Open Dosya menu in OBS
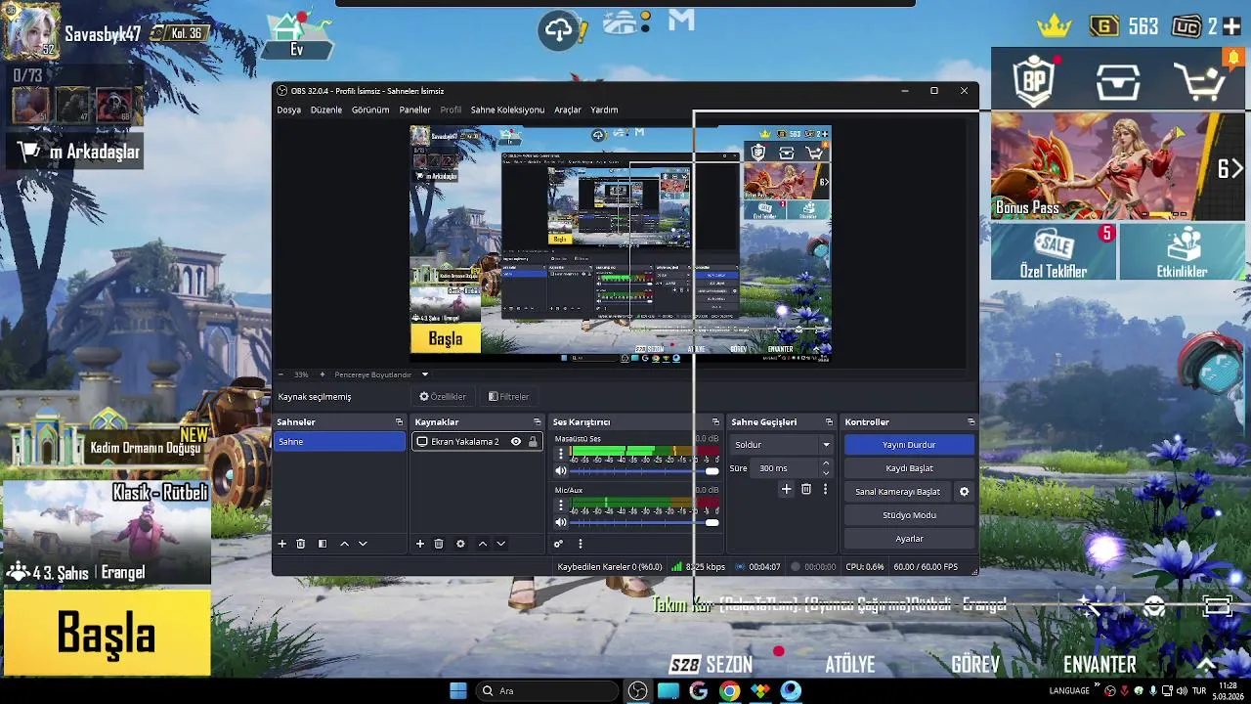This screenshot has height=704, width=1251. point(288,110)
